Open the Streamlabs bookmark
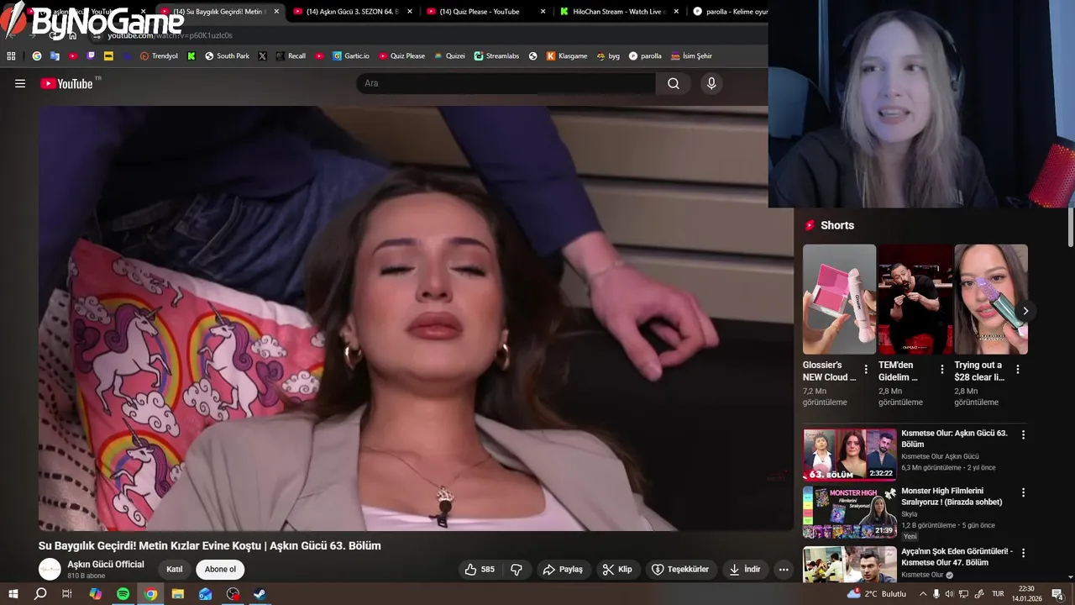This screenshot has width=1075, height=605. click(496, 56)
